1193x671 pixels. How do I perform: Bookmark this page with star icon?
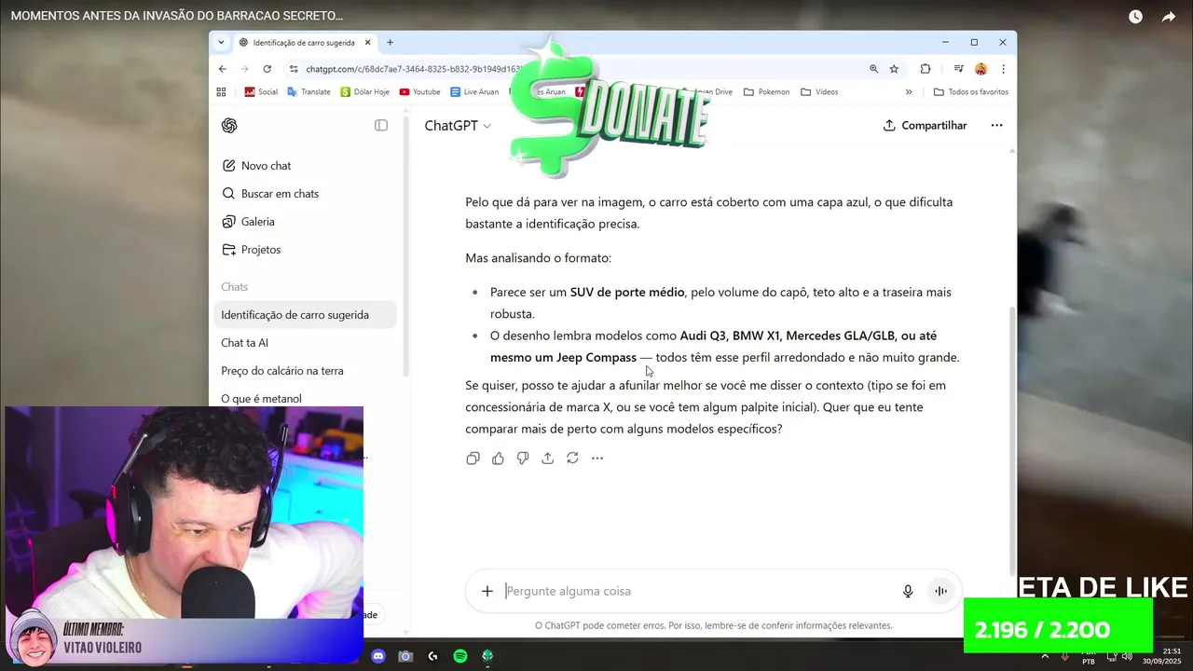[x=894, y=69]
